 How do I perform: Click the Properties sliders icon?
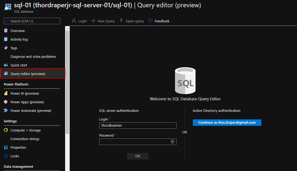[x=6, y=147]
